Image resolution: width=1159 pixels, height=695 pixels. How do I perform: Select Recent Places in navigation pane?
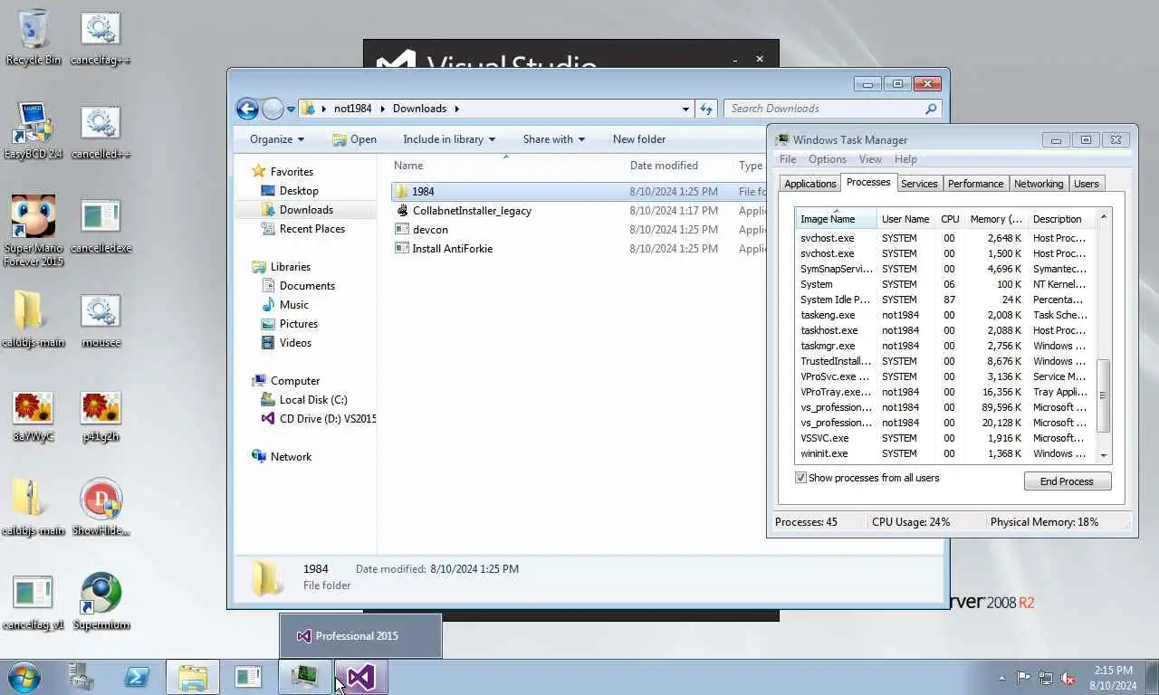point(312,229)
